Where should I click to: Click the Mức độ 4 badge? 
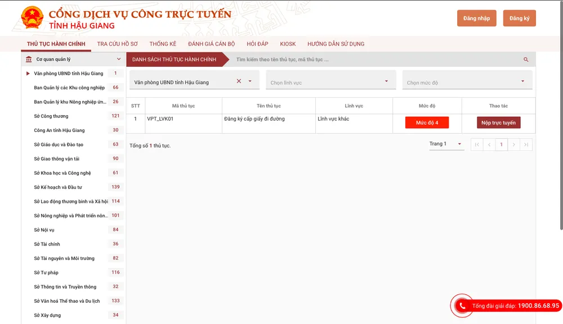point(427,122)
